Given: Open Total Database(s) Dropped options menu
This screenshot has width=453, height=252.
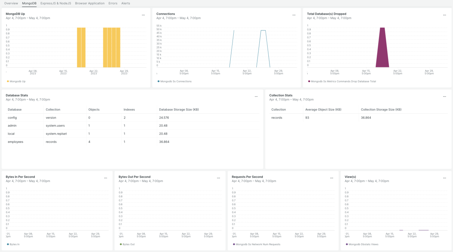Looking at the screenshot, I should coord(444,15).
